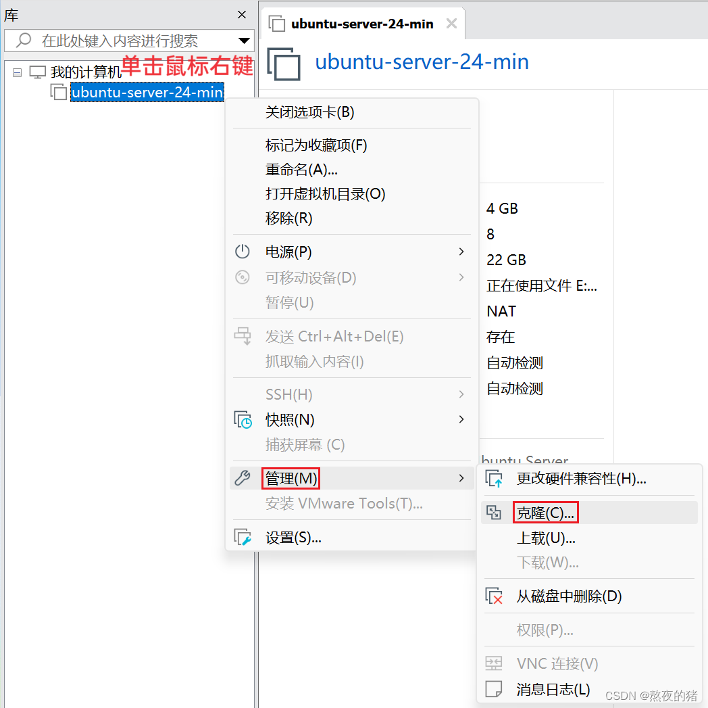The image size is (708, 708).
Task: Click the 22 GB disk size value
Action: 506,260
